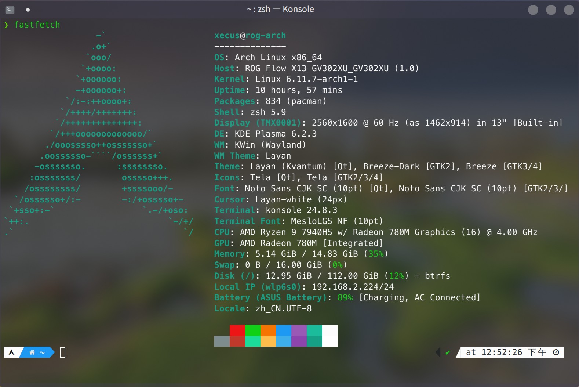Click the "~ : zsh — Konsole" window title

[280, 9]
